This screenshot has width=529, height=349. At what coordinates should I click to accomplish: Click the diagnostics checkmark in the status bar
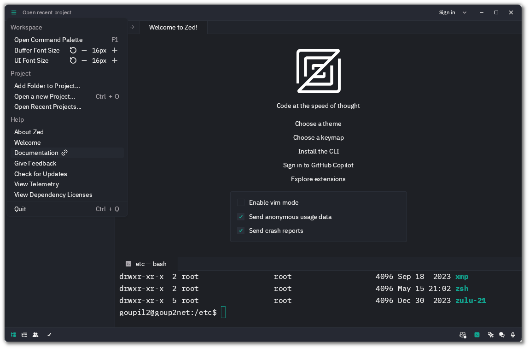[x=49, y=335]
